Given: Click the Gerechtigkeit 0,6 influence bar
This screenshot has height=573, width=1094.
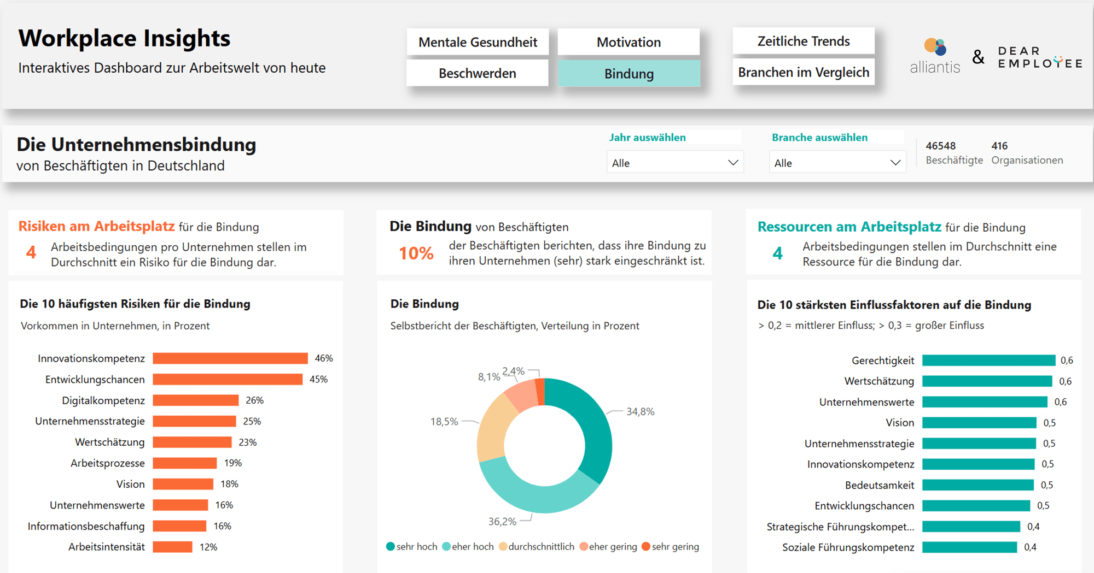Looking at the screenshot, I should pyautogui.click(x=989, y=361).
